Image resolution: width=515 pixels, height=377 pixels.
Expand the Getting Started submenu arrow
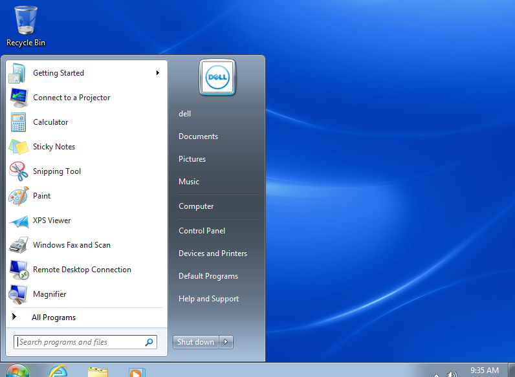[158, 72]
